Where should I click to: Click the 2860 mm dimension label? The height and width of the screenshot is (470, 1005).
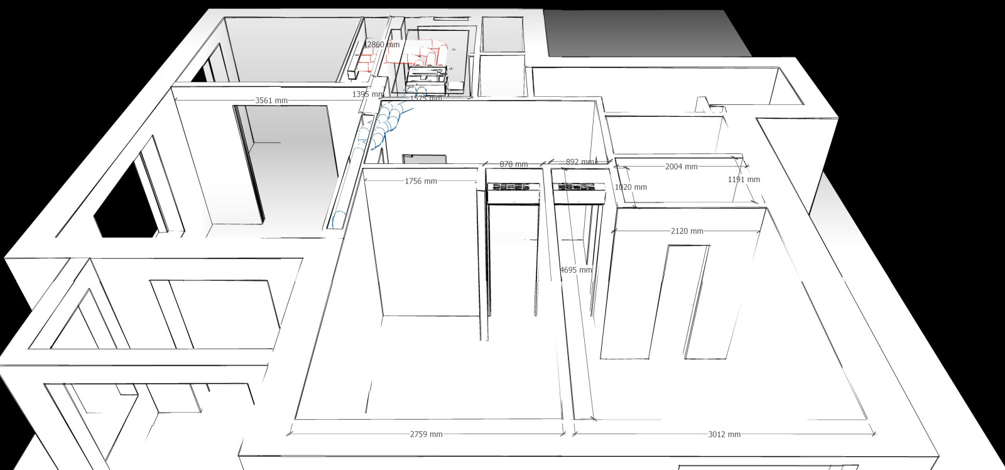(x=383, y=45)
